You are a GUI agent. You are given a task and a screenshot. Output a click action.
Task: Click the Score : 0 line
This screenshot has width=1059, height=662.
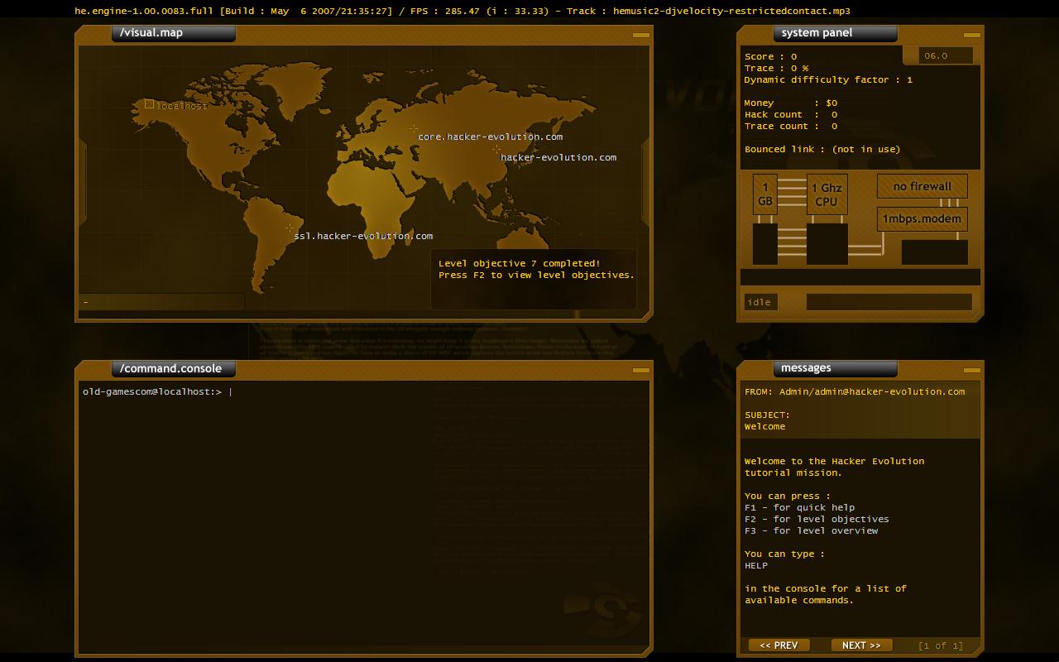pos(770,56)
